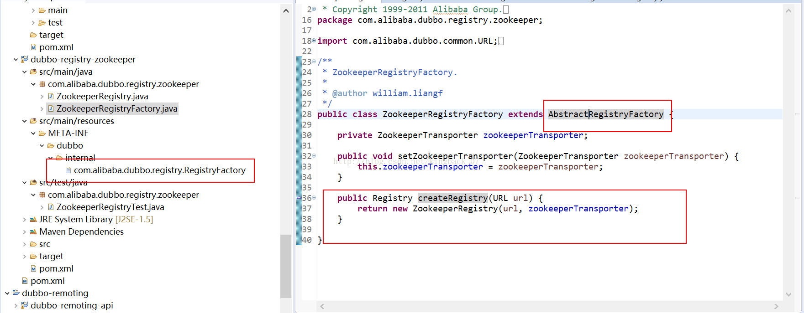Click the ZookeeperRegistry.java file icon
The height and width of the screenshot is (313, 804).
[x=51, y=96]
